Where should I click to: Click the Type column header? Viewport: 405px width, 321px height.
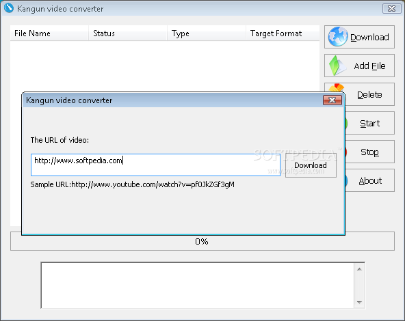pyautogui.click(x=207, y=33)
